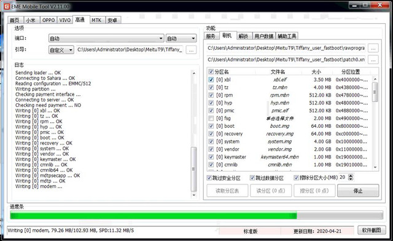Click the log scrollbar down arrow
This screenshot has height=241, width=393.
[194, 195]
